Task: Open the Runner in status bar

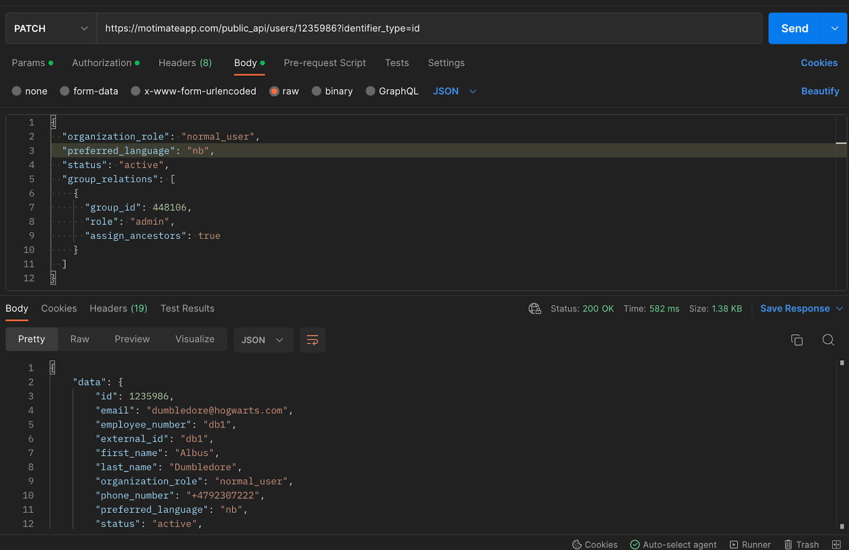Action: 750,544
